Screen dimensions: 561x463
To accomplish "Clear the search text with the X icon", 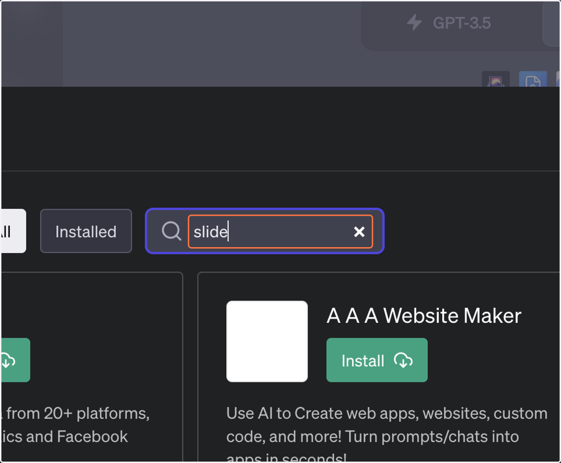I will click(359, 231).
